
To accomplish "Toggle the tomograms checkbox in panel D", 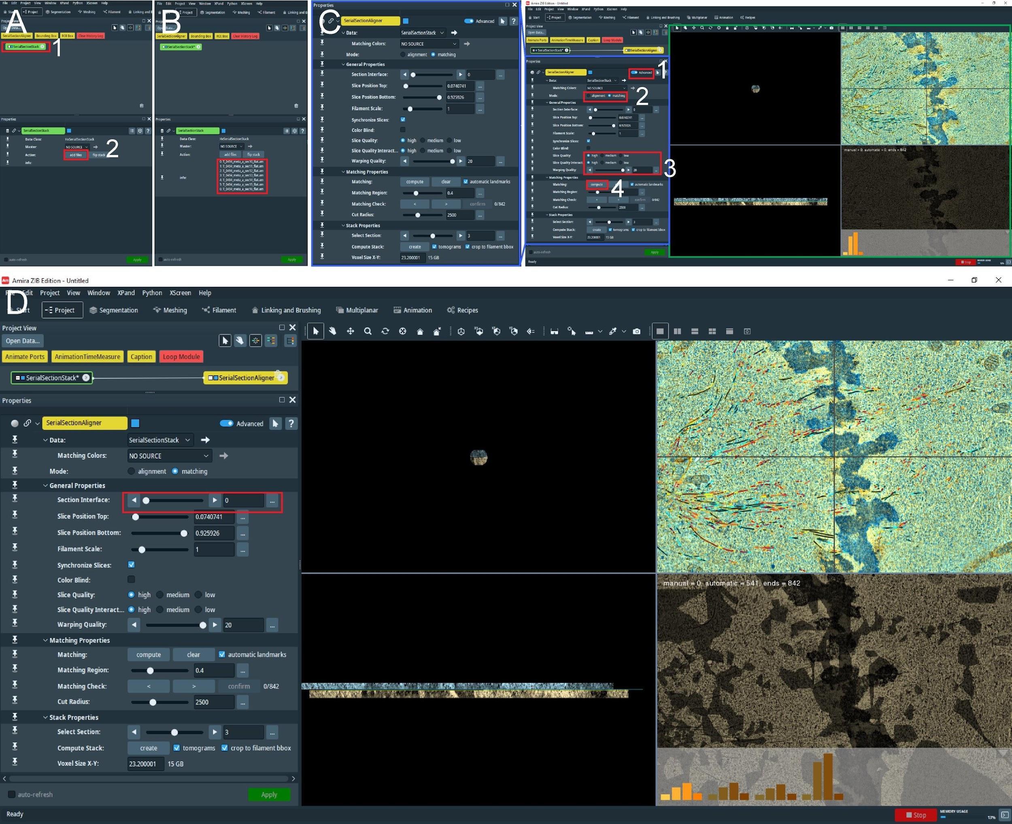I will point(176,748).
